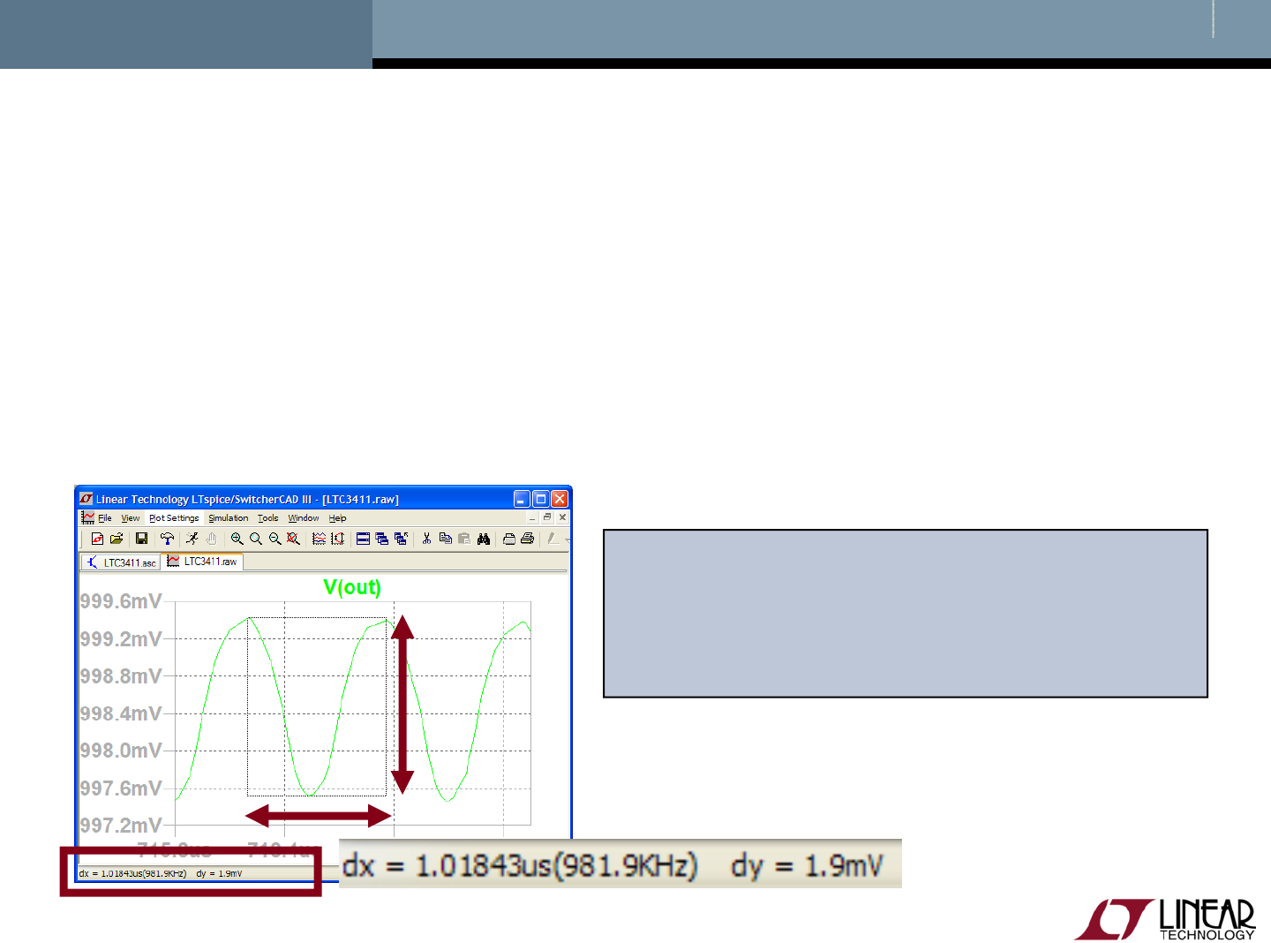Open the Control Panel hammer icon
This screenshot has height=943, width=1271.
[x=167, y=539]
